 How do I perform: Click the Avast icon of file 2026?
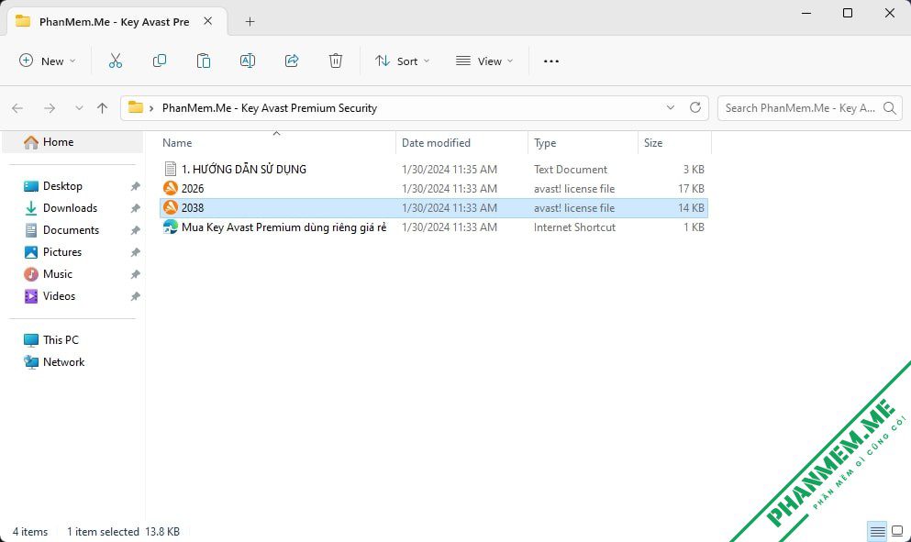point(171,188)
